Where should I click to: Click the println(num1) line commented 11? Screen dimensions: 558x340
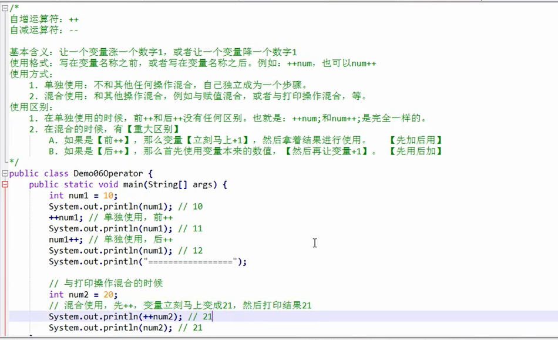pos(126,228)
